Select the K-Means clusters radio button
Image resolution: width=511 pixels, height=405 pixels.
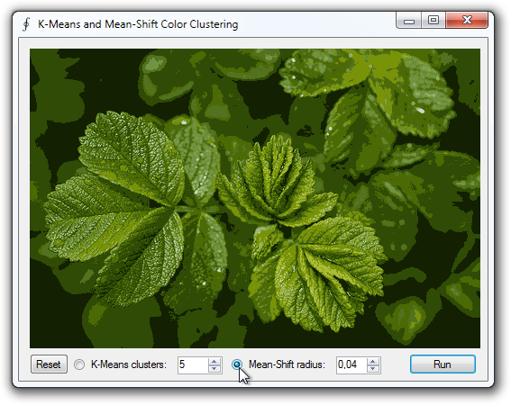[x=79, y=364]
